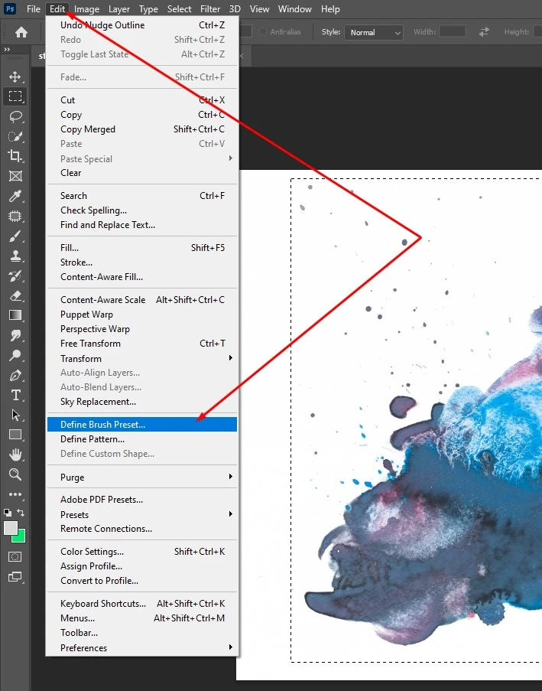Select the Crop tool
Viewport: 542px width, 691px height.
point(15,156)
